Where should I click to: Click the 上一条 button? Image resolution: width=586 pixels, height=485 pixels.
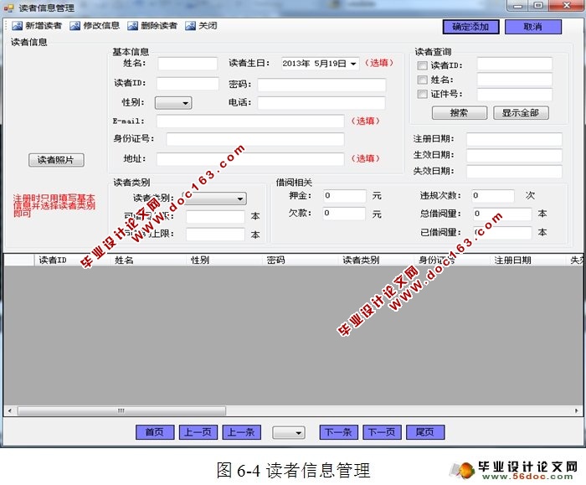pyautogui.click(x=241, y=432)
